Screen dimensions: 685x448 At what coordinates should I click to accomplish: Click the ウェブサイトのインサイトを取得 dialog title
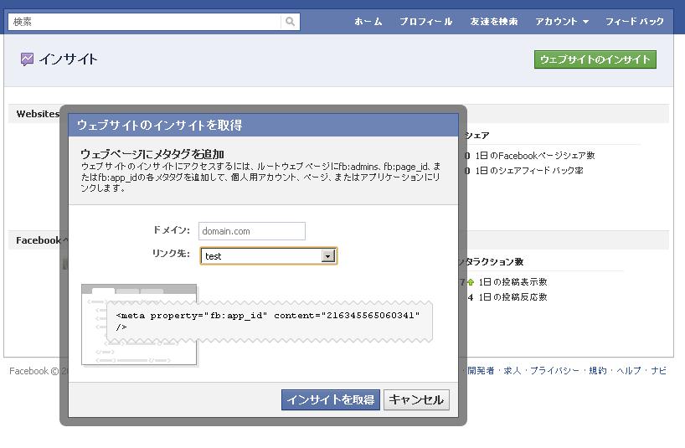(x=159, y=125)
